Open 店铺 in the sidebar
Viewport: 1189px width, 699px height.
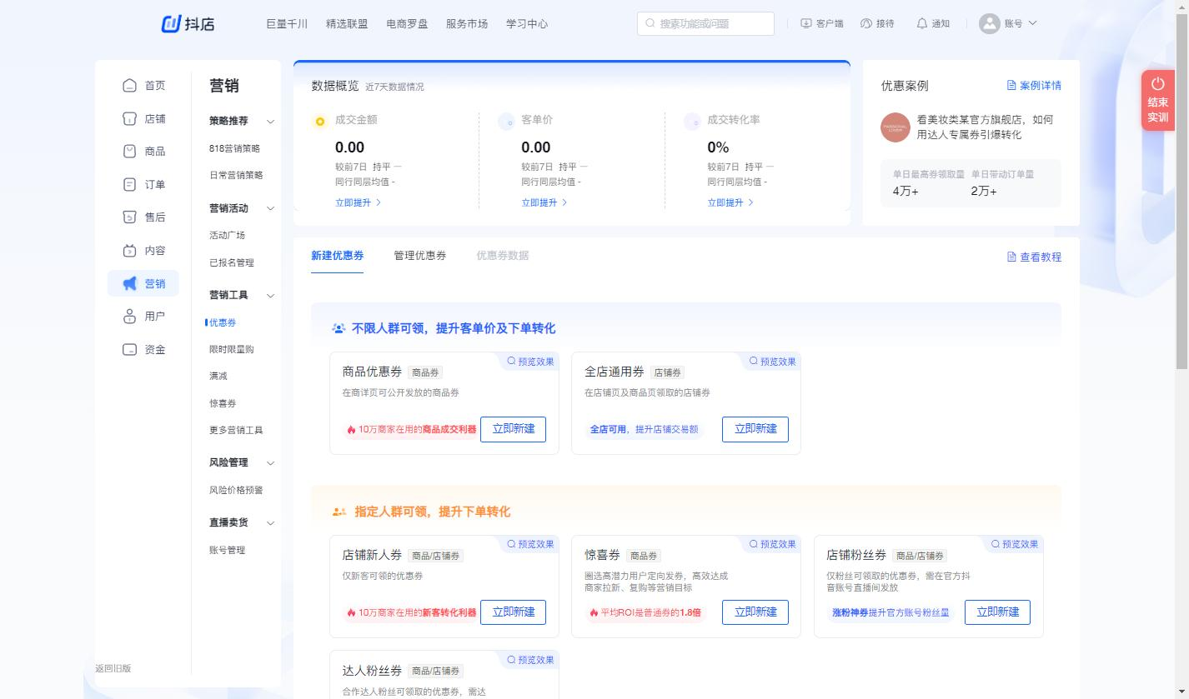click(143, 118)
